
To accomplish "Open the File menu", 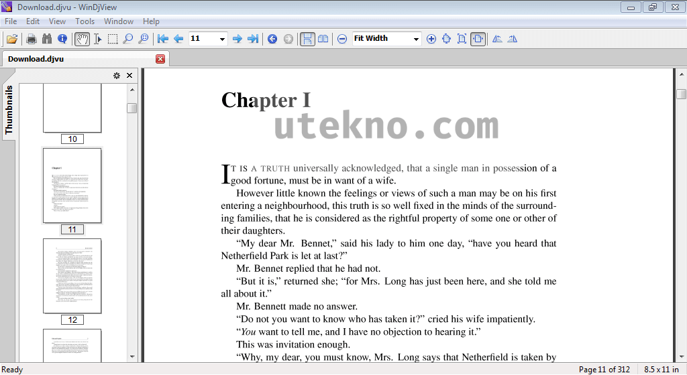I will [11, 21].
